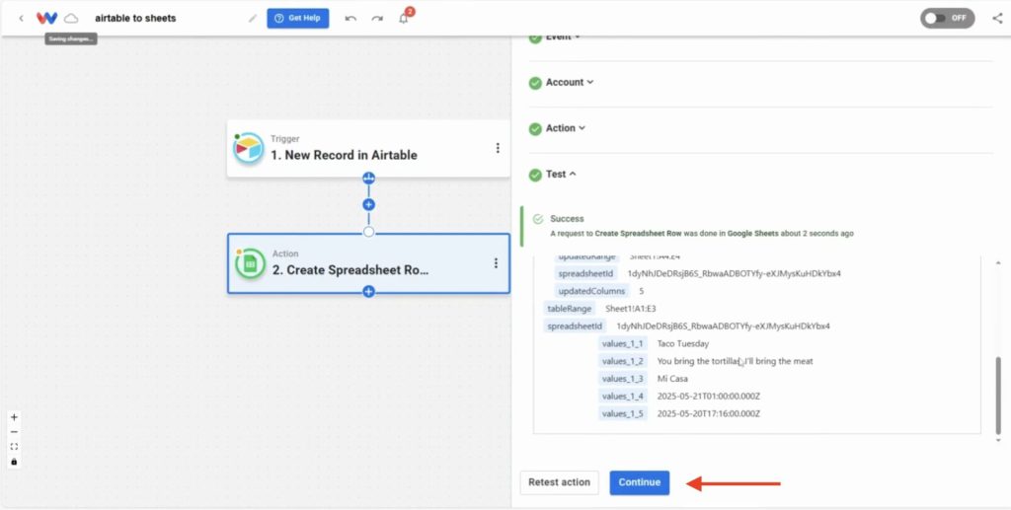Click the values_1_3 field label
The image size is (1011, 510).
click(622, 379)
